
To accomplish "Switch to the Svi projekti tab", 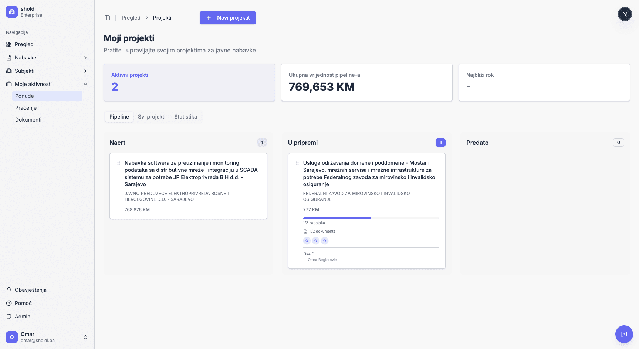I will (x=152, y=116).
